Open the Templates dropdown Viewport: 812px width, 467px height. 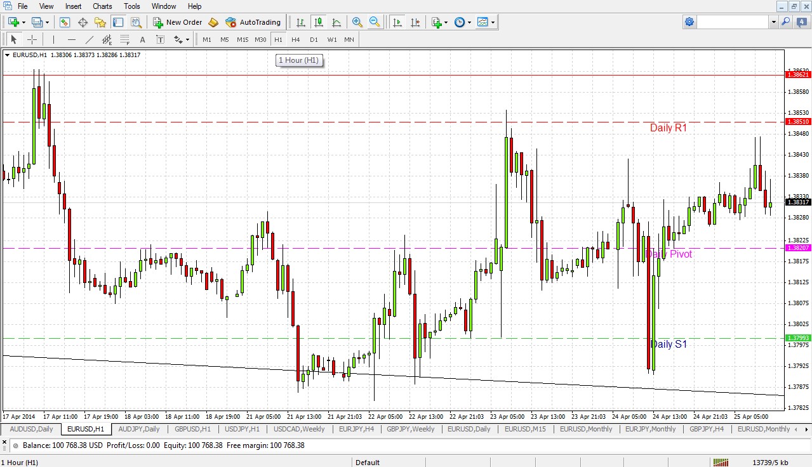pos(486,22)
